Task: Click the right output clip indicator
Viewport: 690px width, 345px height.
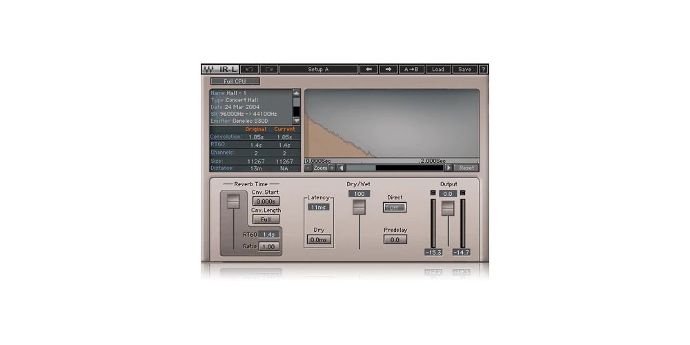Action: tap(462, 193)
